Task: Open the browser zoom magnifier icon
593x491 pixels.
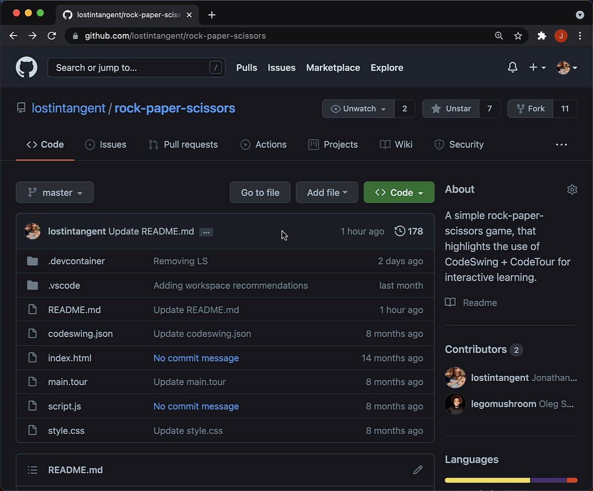Action: pyautogui.click(x=499, y=36)
